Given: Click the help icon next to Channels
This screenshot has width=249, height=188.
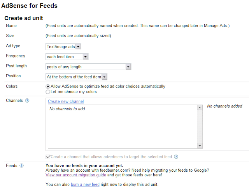Looking at the screenshot, I should coord(27,101).
